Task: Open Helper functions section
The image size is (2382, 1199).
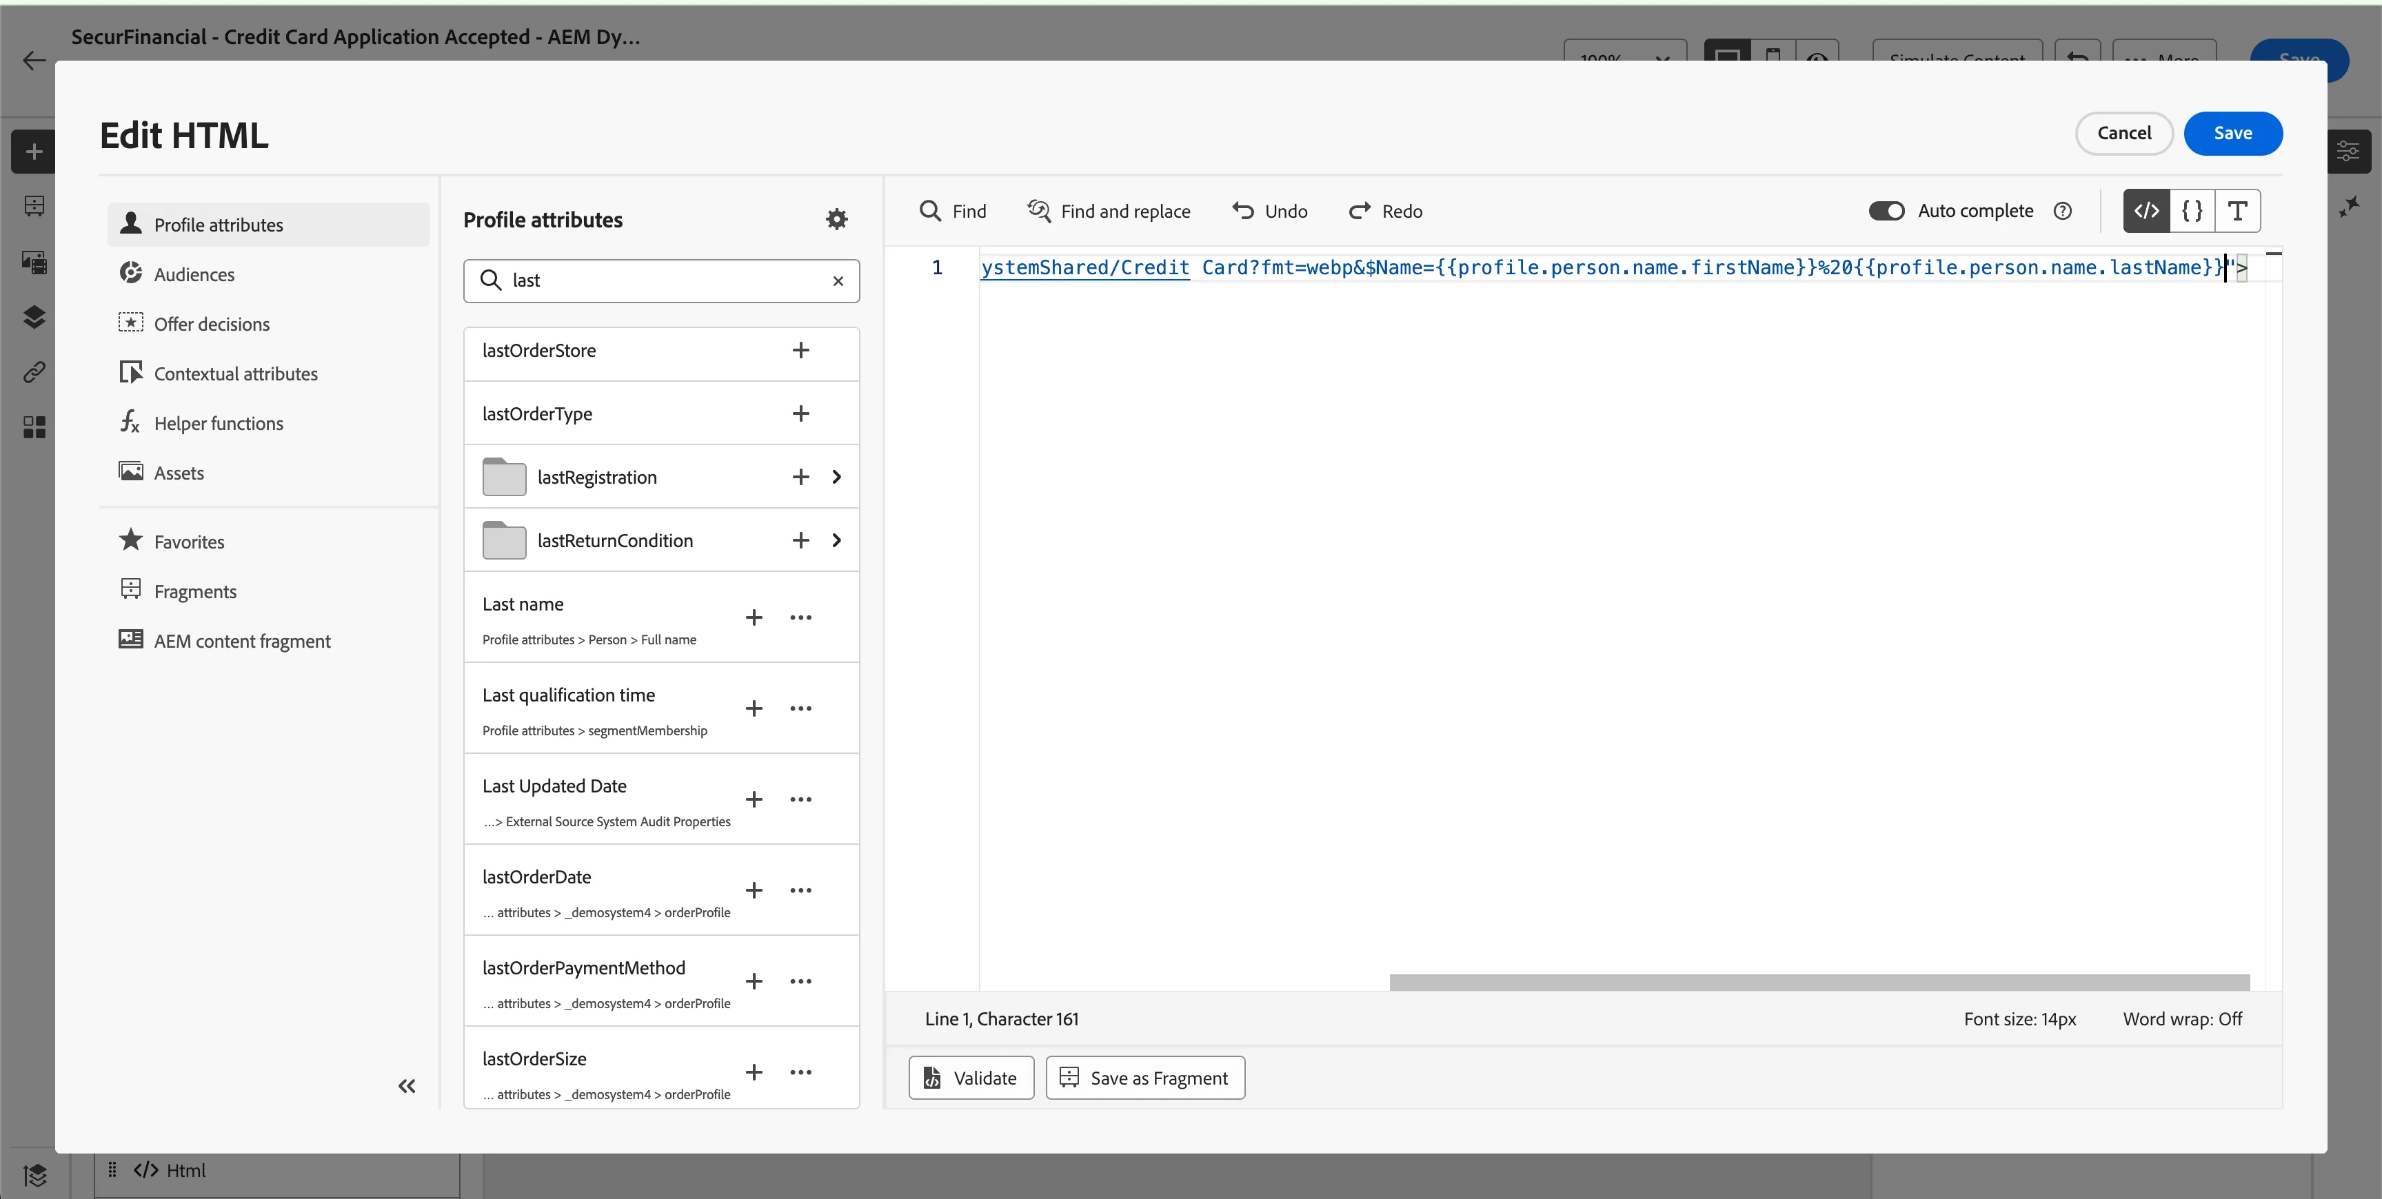Action: point(268,423)
